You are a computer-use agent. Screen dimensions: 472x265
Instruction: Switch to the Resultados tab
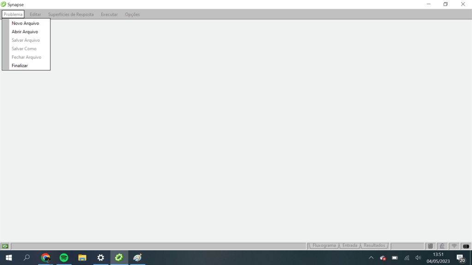[x=374, y=246]
